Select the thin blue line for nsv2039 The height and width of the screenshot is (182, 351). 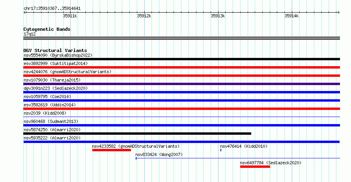pyautogui.click(x=181, y=117)
